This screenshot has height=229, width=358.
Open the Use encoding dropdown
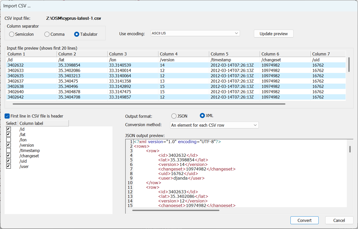pos(195,33)
